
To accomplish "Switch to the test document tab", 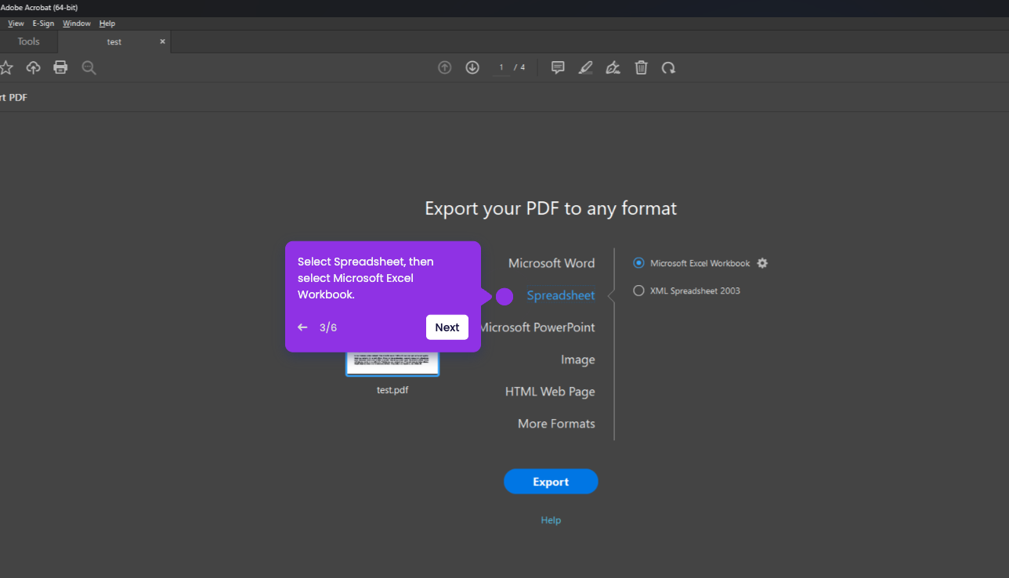I will click(x=114, y=42).
